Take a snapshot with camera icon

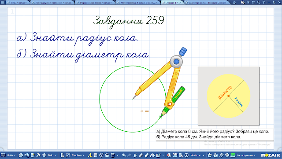pos(215,155)
